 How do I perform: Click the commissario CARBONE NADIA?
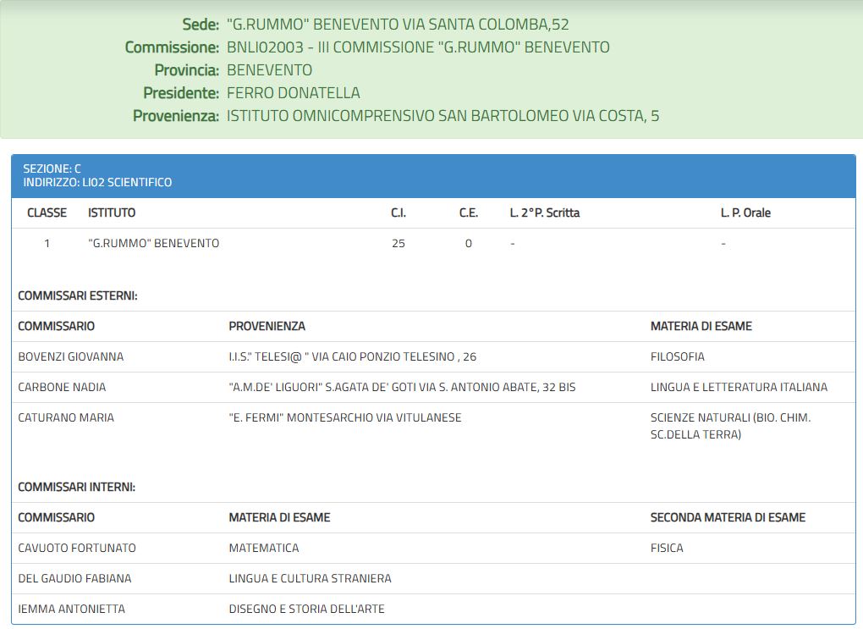62,387
